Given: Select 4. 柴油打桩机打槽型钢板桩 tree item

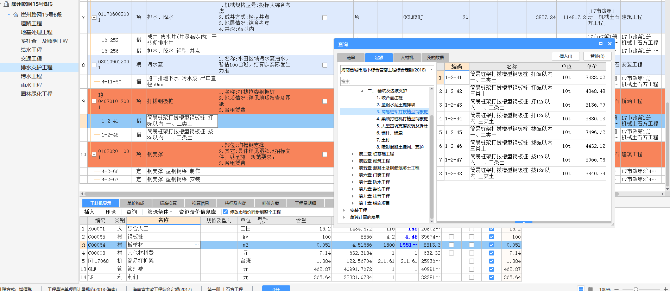Looking at the screenshot, I should (x=402, y=119).
